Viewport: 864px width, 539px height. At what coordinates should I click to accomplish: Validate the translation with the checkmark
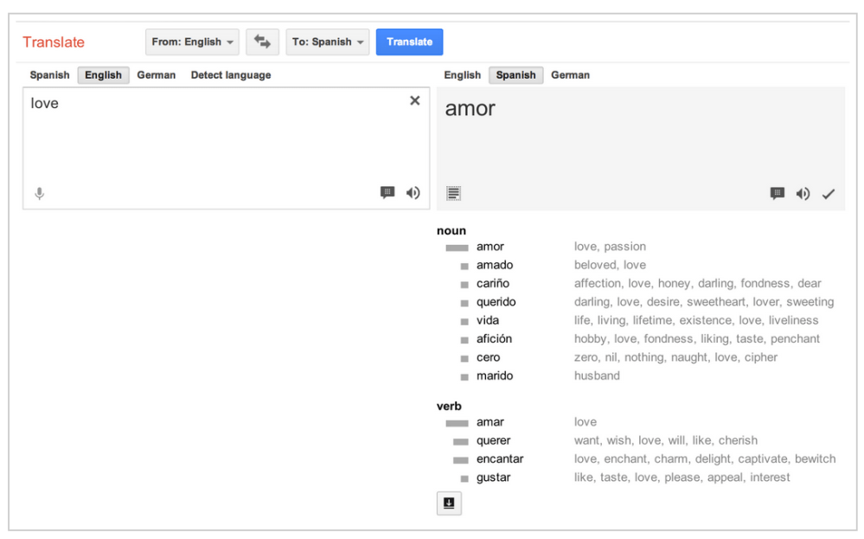(829, 194)
